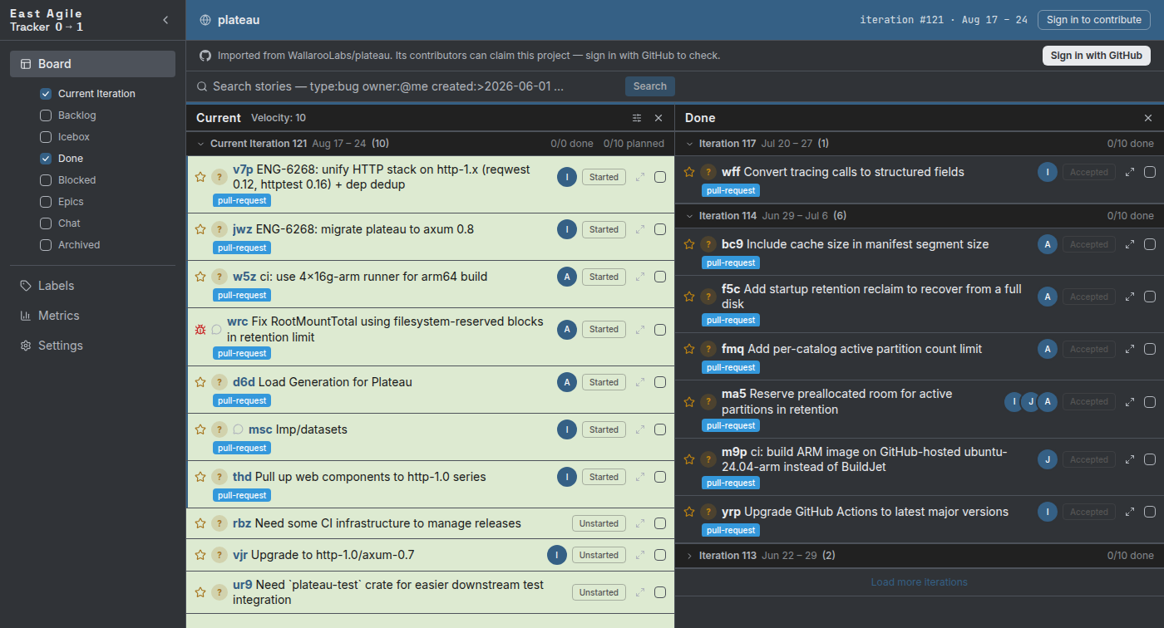Viewport: 1164px width, 628px height.
Task: Collapse the sidebar with the chevron
Action: point(165,20)
